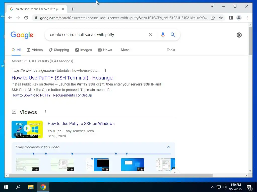Screen dimensions: 257x192
Task: Click the browser forward arrow
Action: (x=18, y=18)
